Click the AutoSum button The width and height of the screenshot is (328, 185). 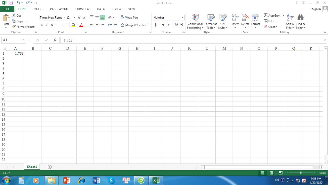pyautogui.click(x=272, y=15)
